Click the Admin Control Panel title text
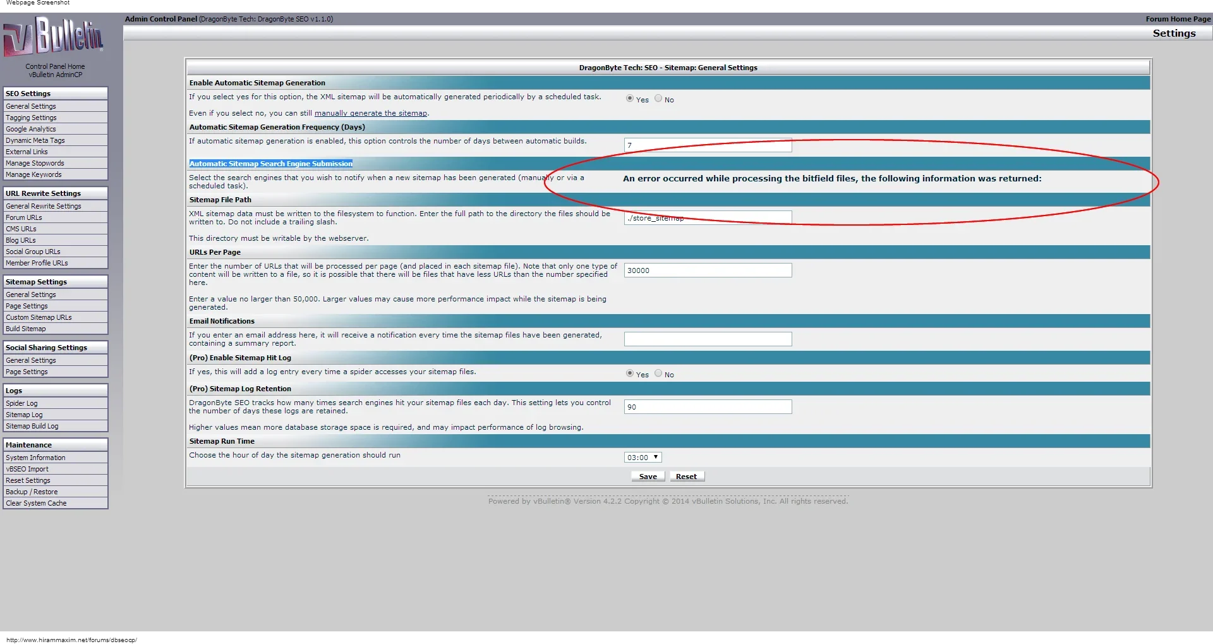 (161, 19)
